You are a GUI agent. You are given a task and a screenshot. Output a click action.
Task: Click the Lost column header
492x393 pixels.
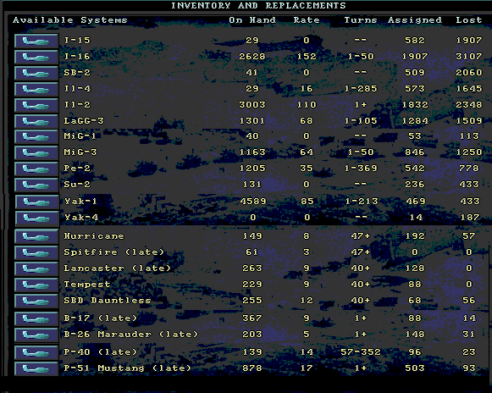pos(469,20)
